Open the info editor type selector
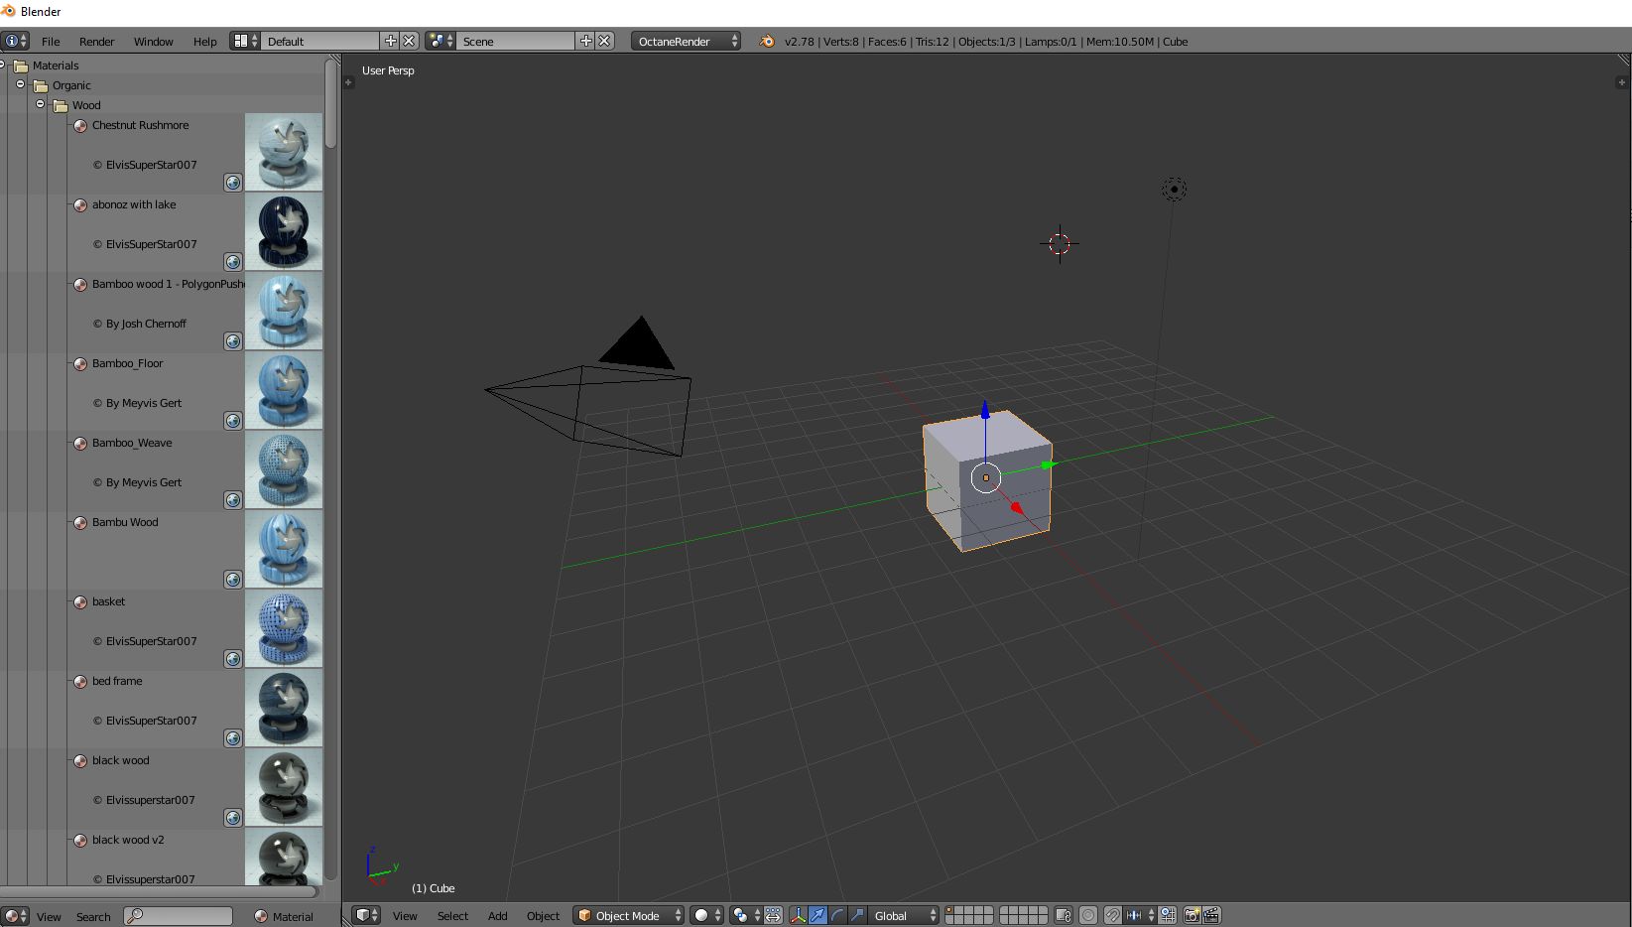This screenshot has height=927, width=1632. pyautogui.click(x=16, y=41)
